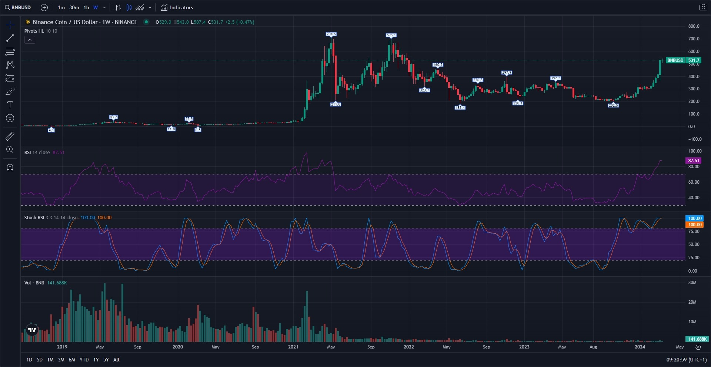Click the 183.4 pivot low marker
This screenshot has height=367, width=711.
point(460,107)
